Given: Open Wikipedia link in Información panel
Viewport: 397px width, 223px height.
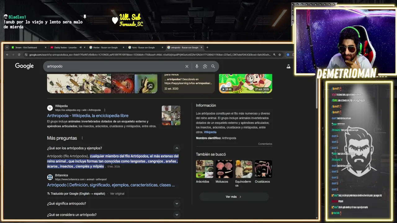Looking at the screenshot, I should tap(210, 132).
